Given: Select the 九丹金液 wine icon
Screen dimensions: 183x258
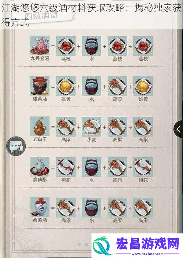Looking at the screenshot, I should click(x=40, y=46).
